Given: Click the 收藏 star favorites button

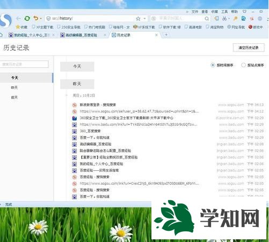Looking at the screenshot, I should tap(21, 27).
